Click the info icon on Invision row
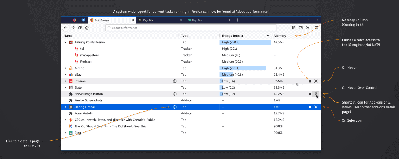This screenshot has width=399, height=159. pyautogui.click(x=175, y=81)
